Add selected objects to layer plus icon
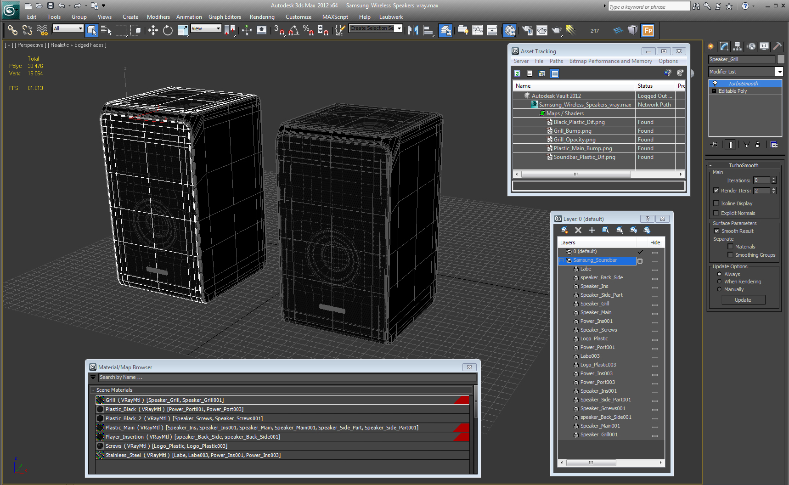 point(592,230)
